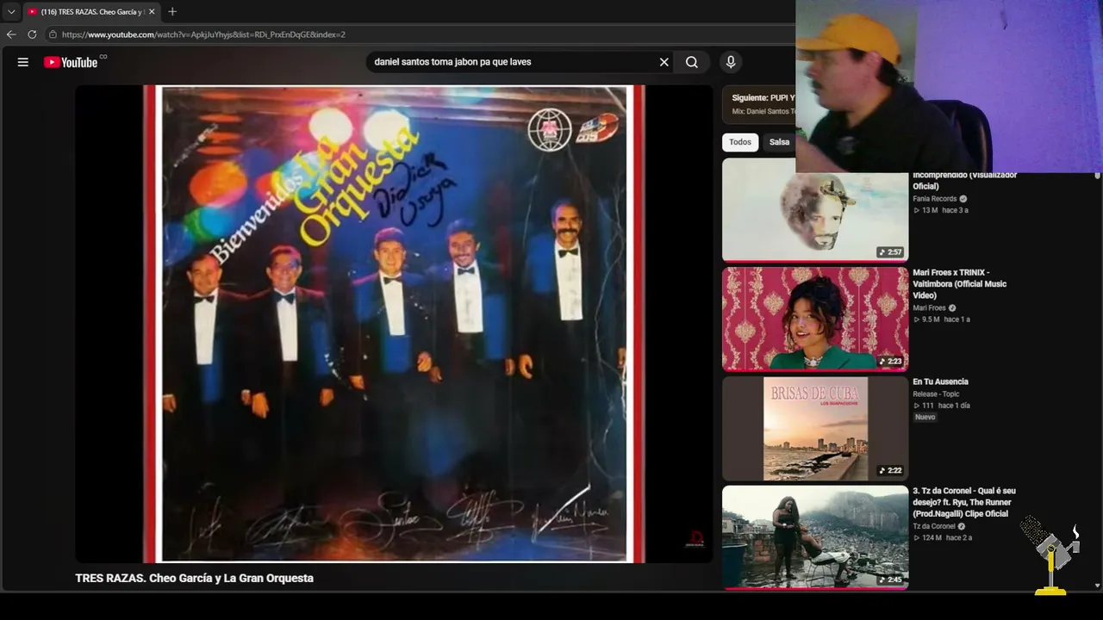Click the 2:22 duration badge

(891, 471)
